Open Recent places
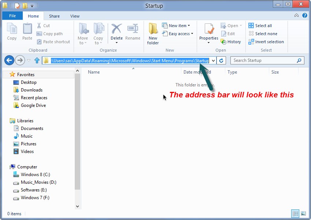This screenshot has height=220, width=311. [x=34, y=98]
